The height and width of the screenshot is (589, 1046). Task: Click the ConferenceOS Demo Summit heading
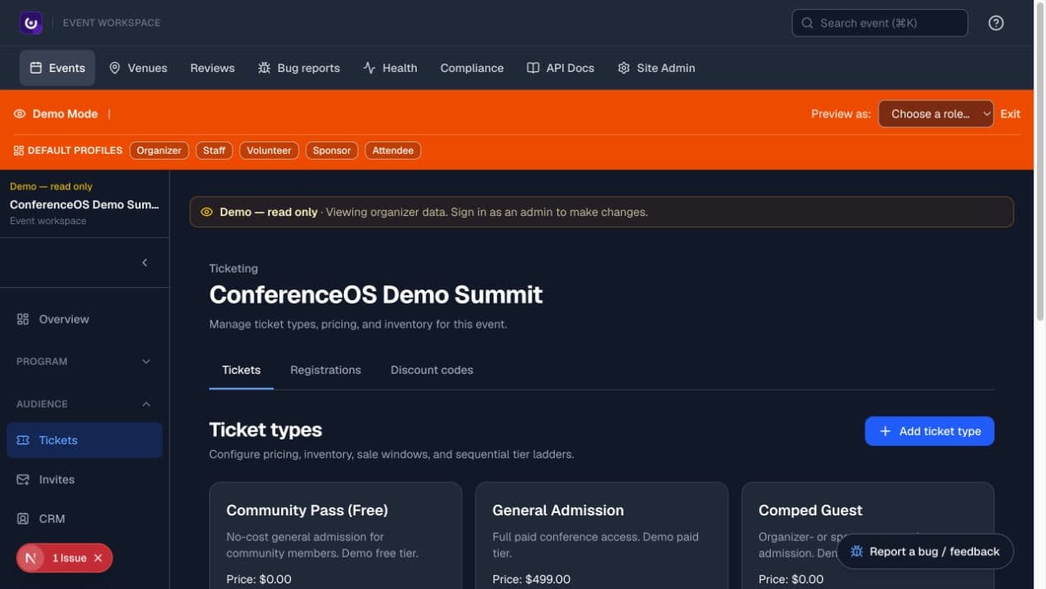[376, 294]
